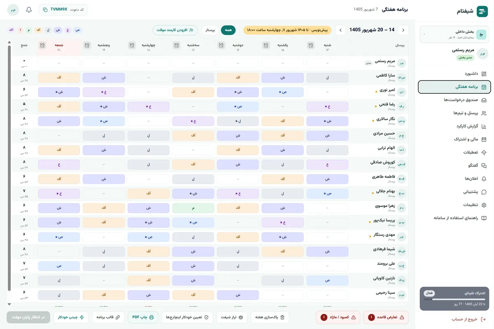Start چیدن خودکار auto arrangement
494x329 pixels.
pyautogui.click(x=71, y=317)
